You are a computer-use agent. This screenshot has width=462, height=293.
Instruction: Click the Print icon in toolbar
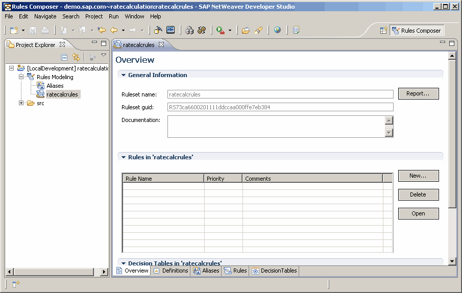coord(45,30)
